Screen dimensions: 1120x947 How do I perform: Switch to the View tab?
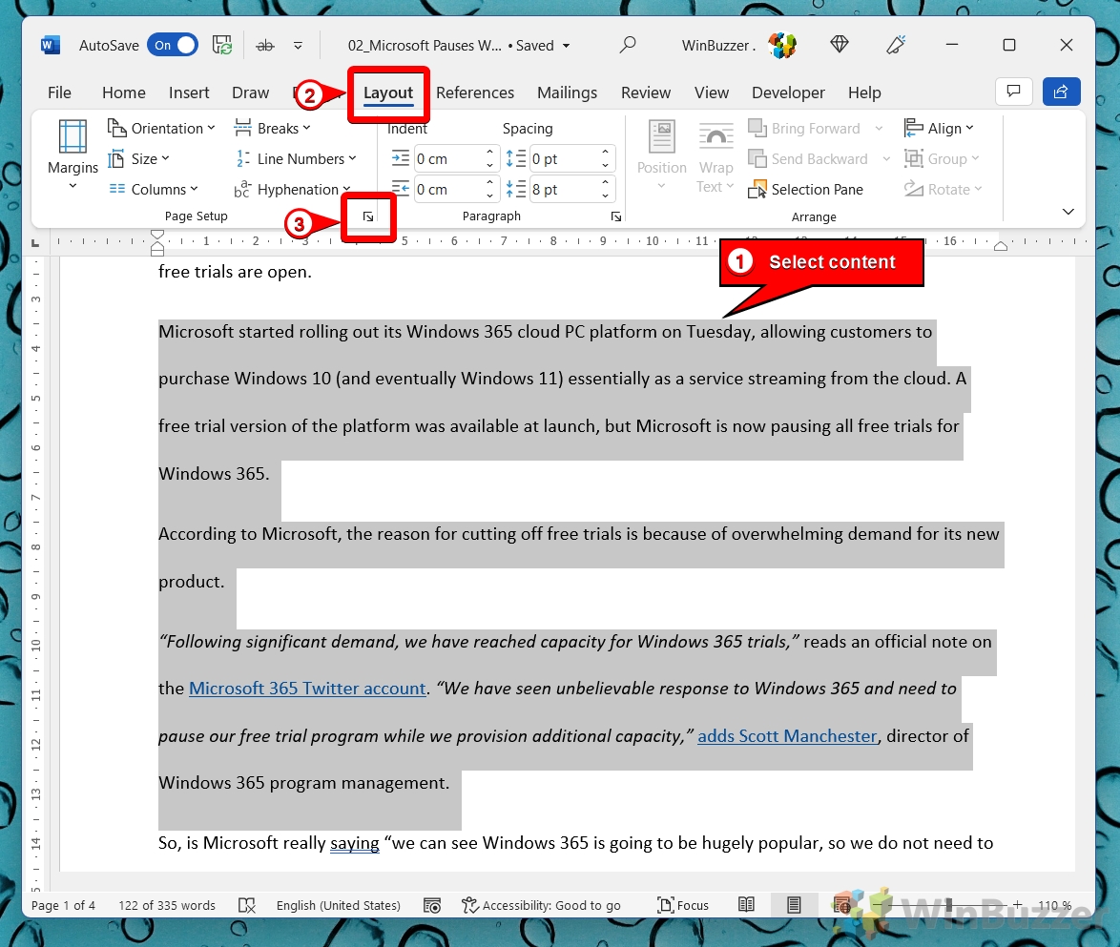point(712,93)
